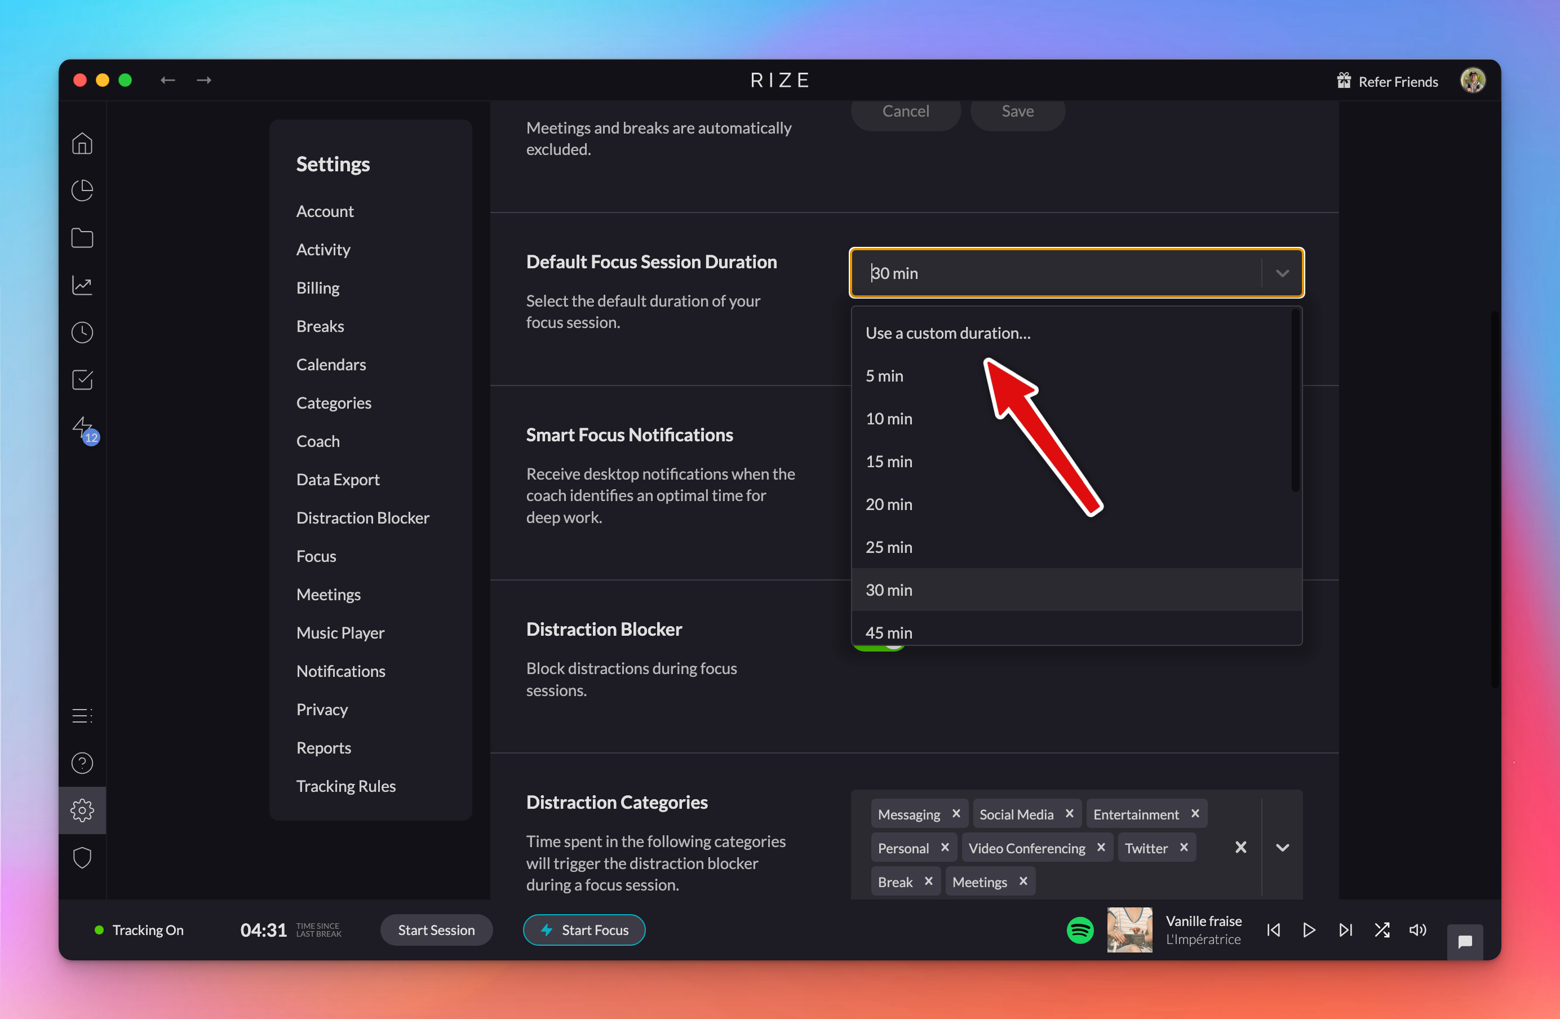1560x1019 pixels.
Task: Select 10 min duration
Action: pos(1076,418)
